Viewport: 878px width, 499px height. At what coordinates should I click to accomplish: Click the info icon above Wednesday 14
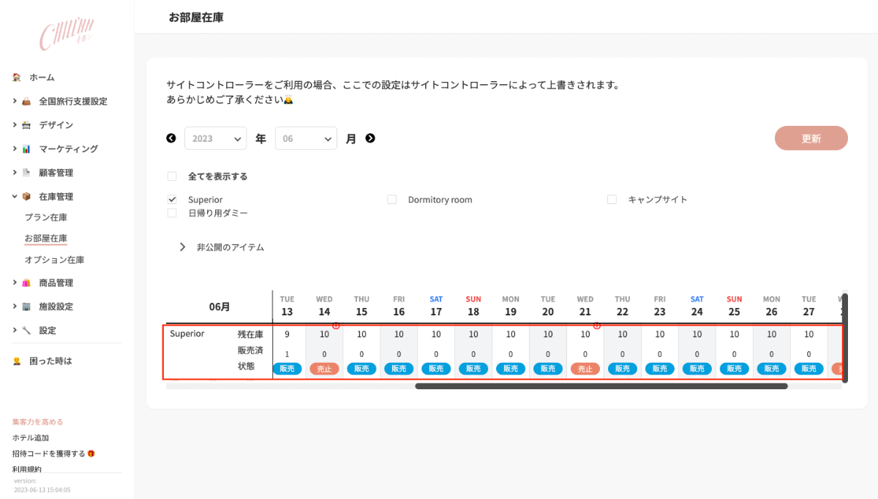coord(336,326)
